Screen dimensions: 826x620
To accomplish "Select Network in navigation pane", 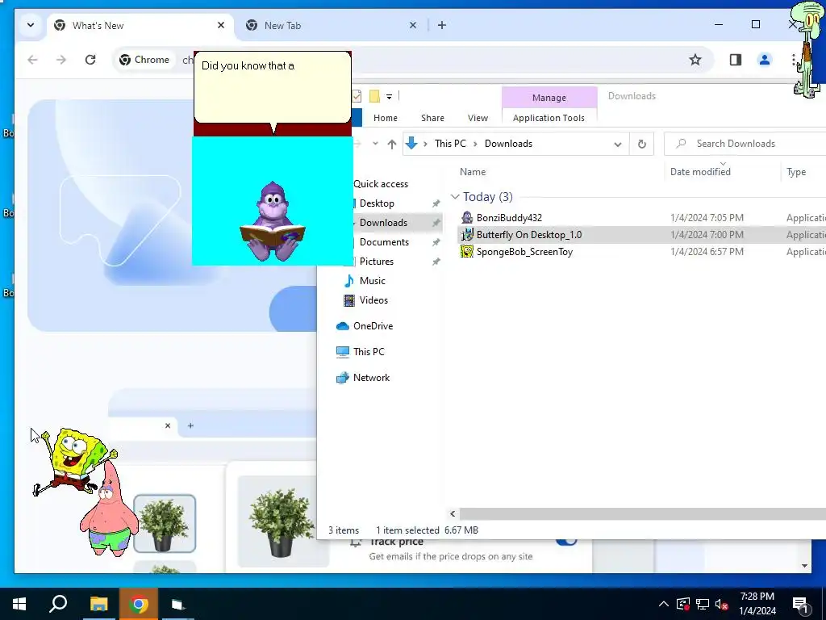I will (x=363, y=378).
